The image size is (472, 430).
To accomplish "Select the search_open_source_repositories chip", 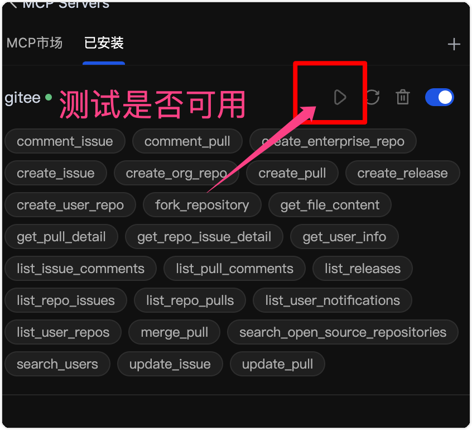I will coord(343,332).
